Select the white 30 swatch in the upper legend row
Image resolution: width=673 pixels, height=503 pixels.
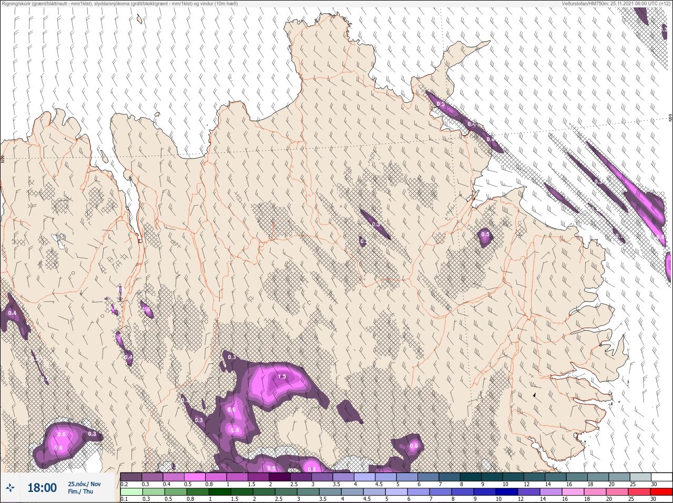point(661,477)
